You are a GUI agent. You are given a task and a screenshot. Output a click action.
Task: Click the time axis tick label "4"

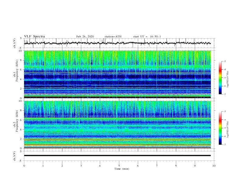[x=100, y=166]
